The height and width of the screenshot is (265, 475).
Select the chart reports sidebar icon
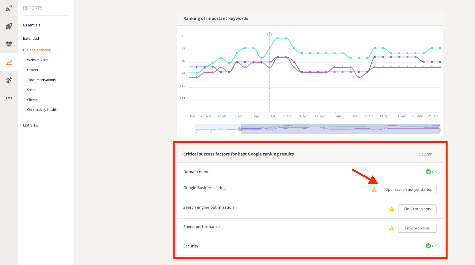(9, 62)
